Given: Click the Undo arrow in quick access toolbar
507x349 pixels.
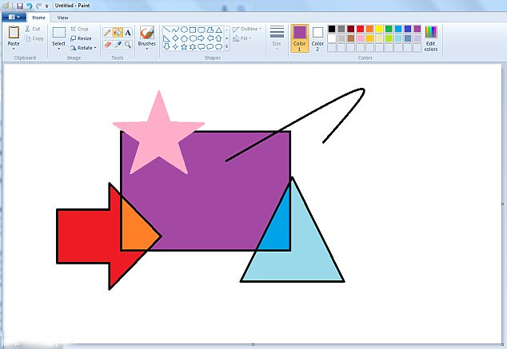Looking at the screenshot, I should click(x=29, y=6).
